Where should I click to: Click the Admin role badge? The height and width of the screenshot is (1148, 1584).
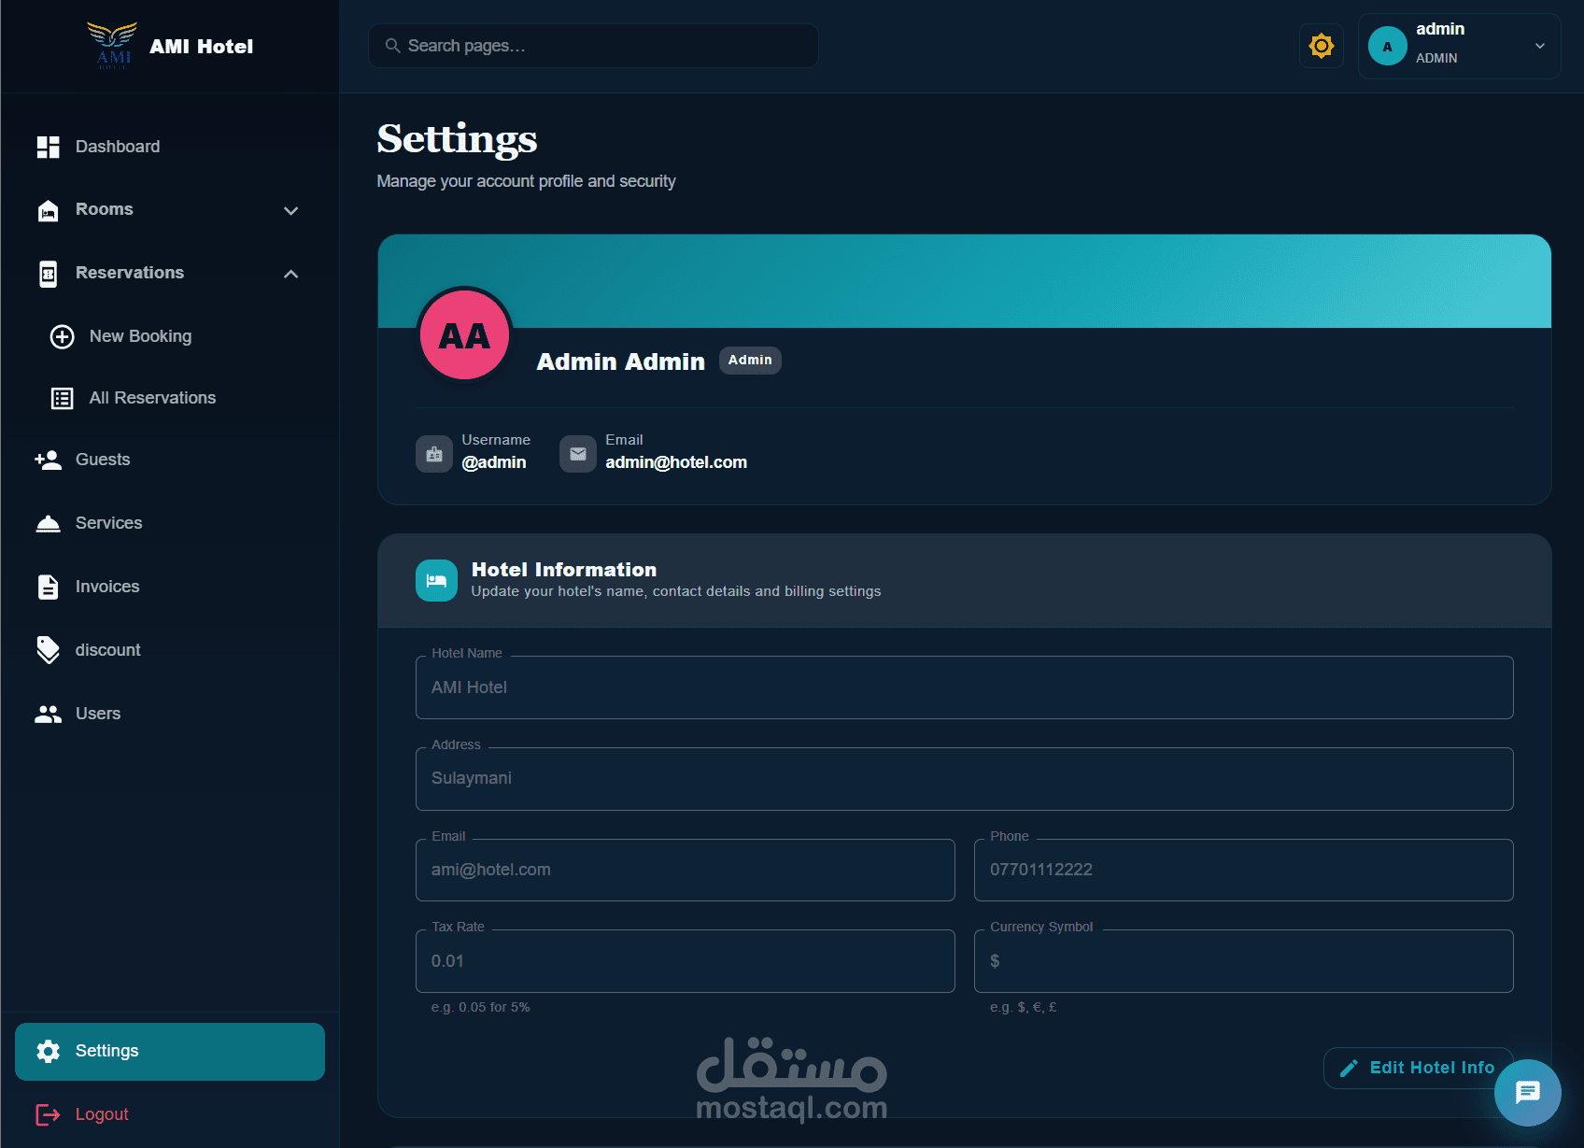tap(750, 361)
